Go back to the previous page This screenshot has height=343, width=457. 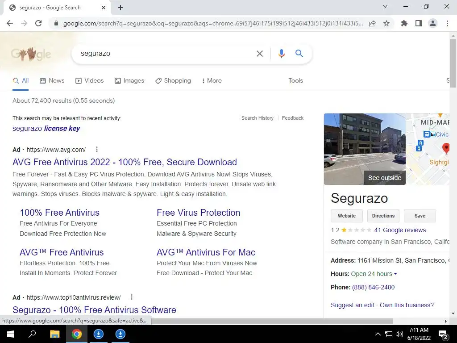coord(10,23)
